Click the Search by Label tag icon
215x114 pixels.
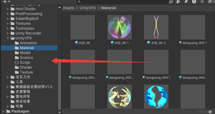tap(186, 2)
